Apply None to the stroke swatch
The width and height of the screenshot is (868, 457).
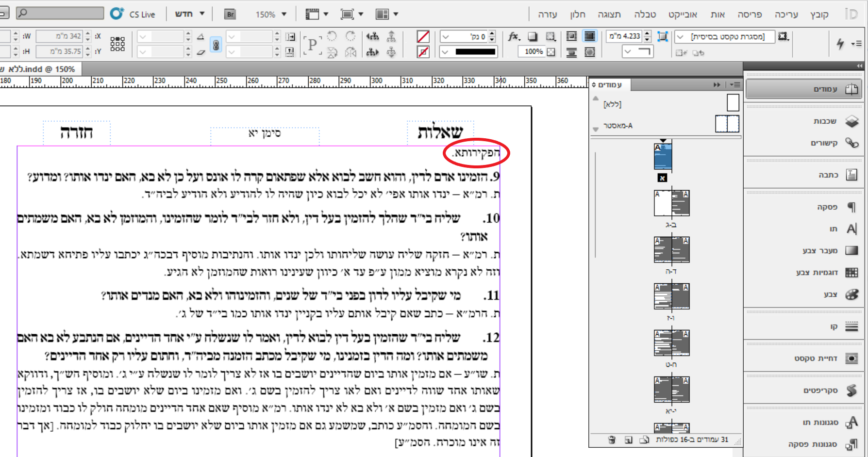click(x=423, y=50)
